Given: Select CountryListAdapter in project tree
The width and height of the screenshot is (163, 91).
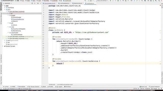Looking at the screenshot, I should 19,29.
